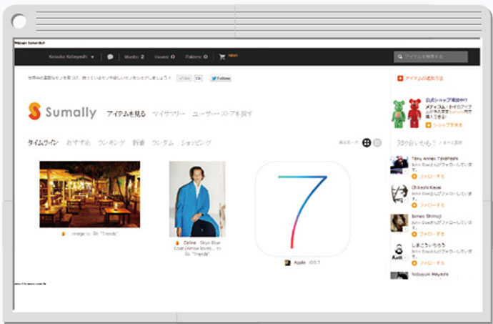Viewport: 493px width, 324px height.
Task: Select the ユーザー・ストアを探す main tab
Action: click(222, 114)
